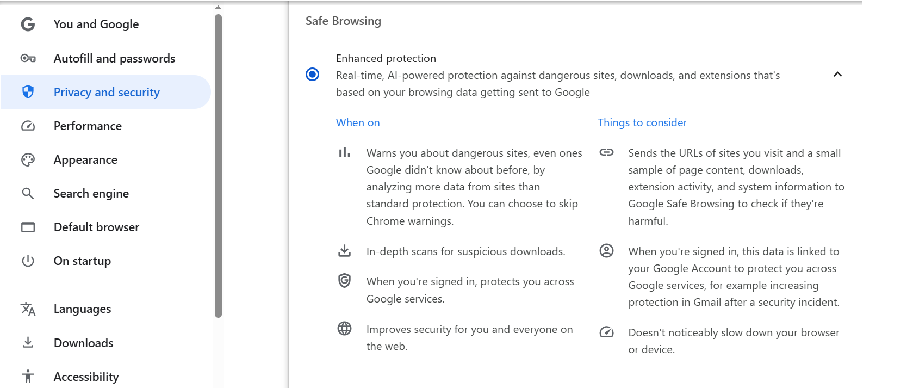Click the magnifier icon beside Search engine
Image resolution: width=913 pixels, height=388 pixels.
click(28, 193)
